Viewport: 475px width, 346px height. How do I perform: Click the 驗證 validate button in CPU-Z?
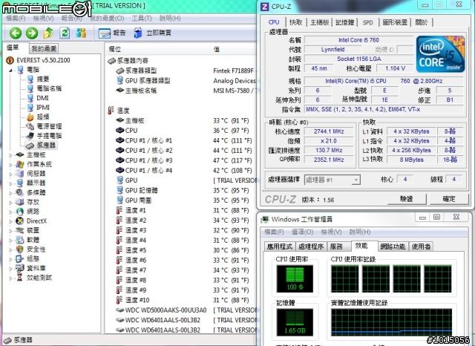(x=406, y=199)
